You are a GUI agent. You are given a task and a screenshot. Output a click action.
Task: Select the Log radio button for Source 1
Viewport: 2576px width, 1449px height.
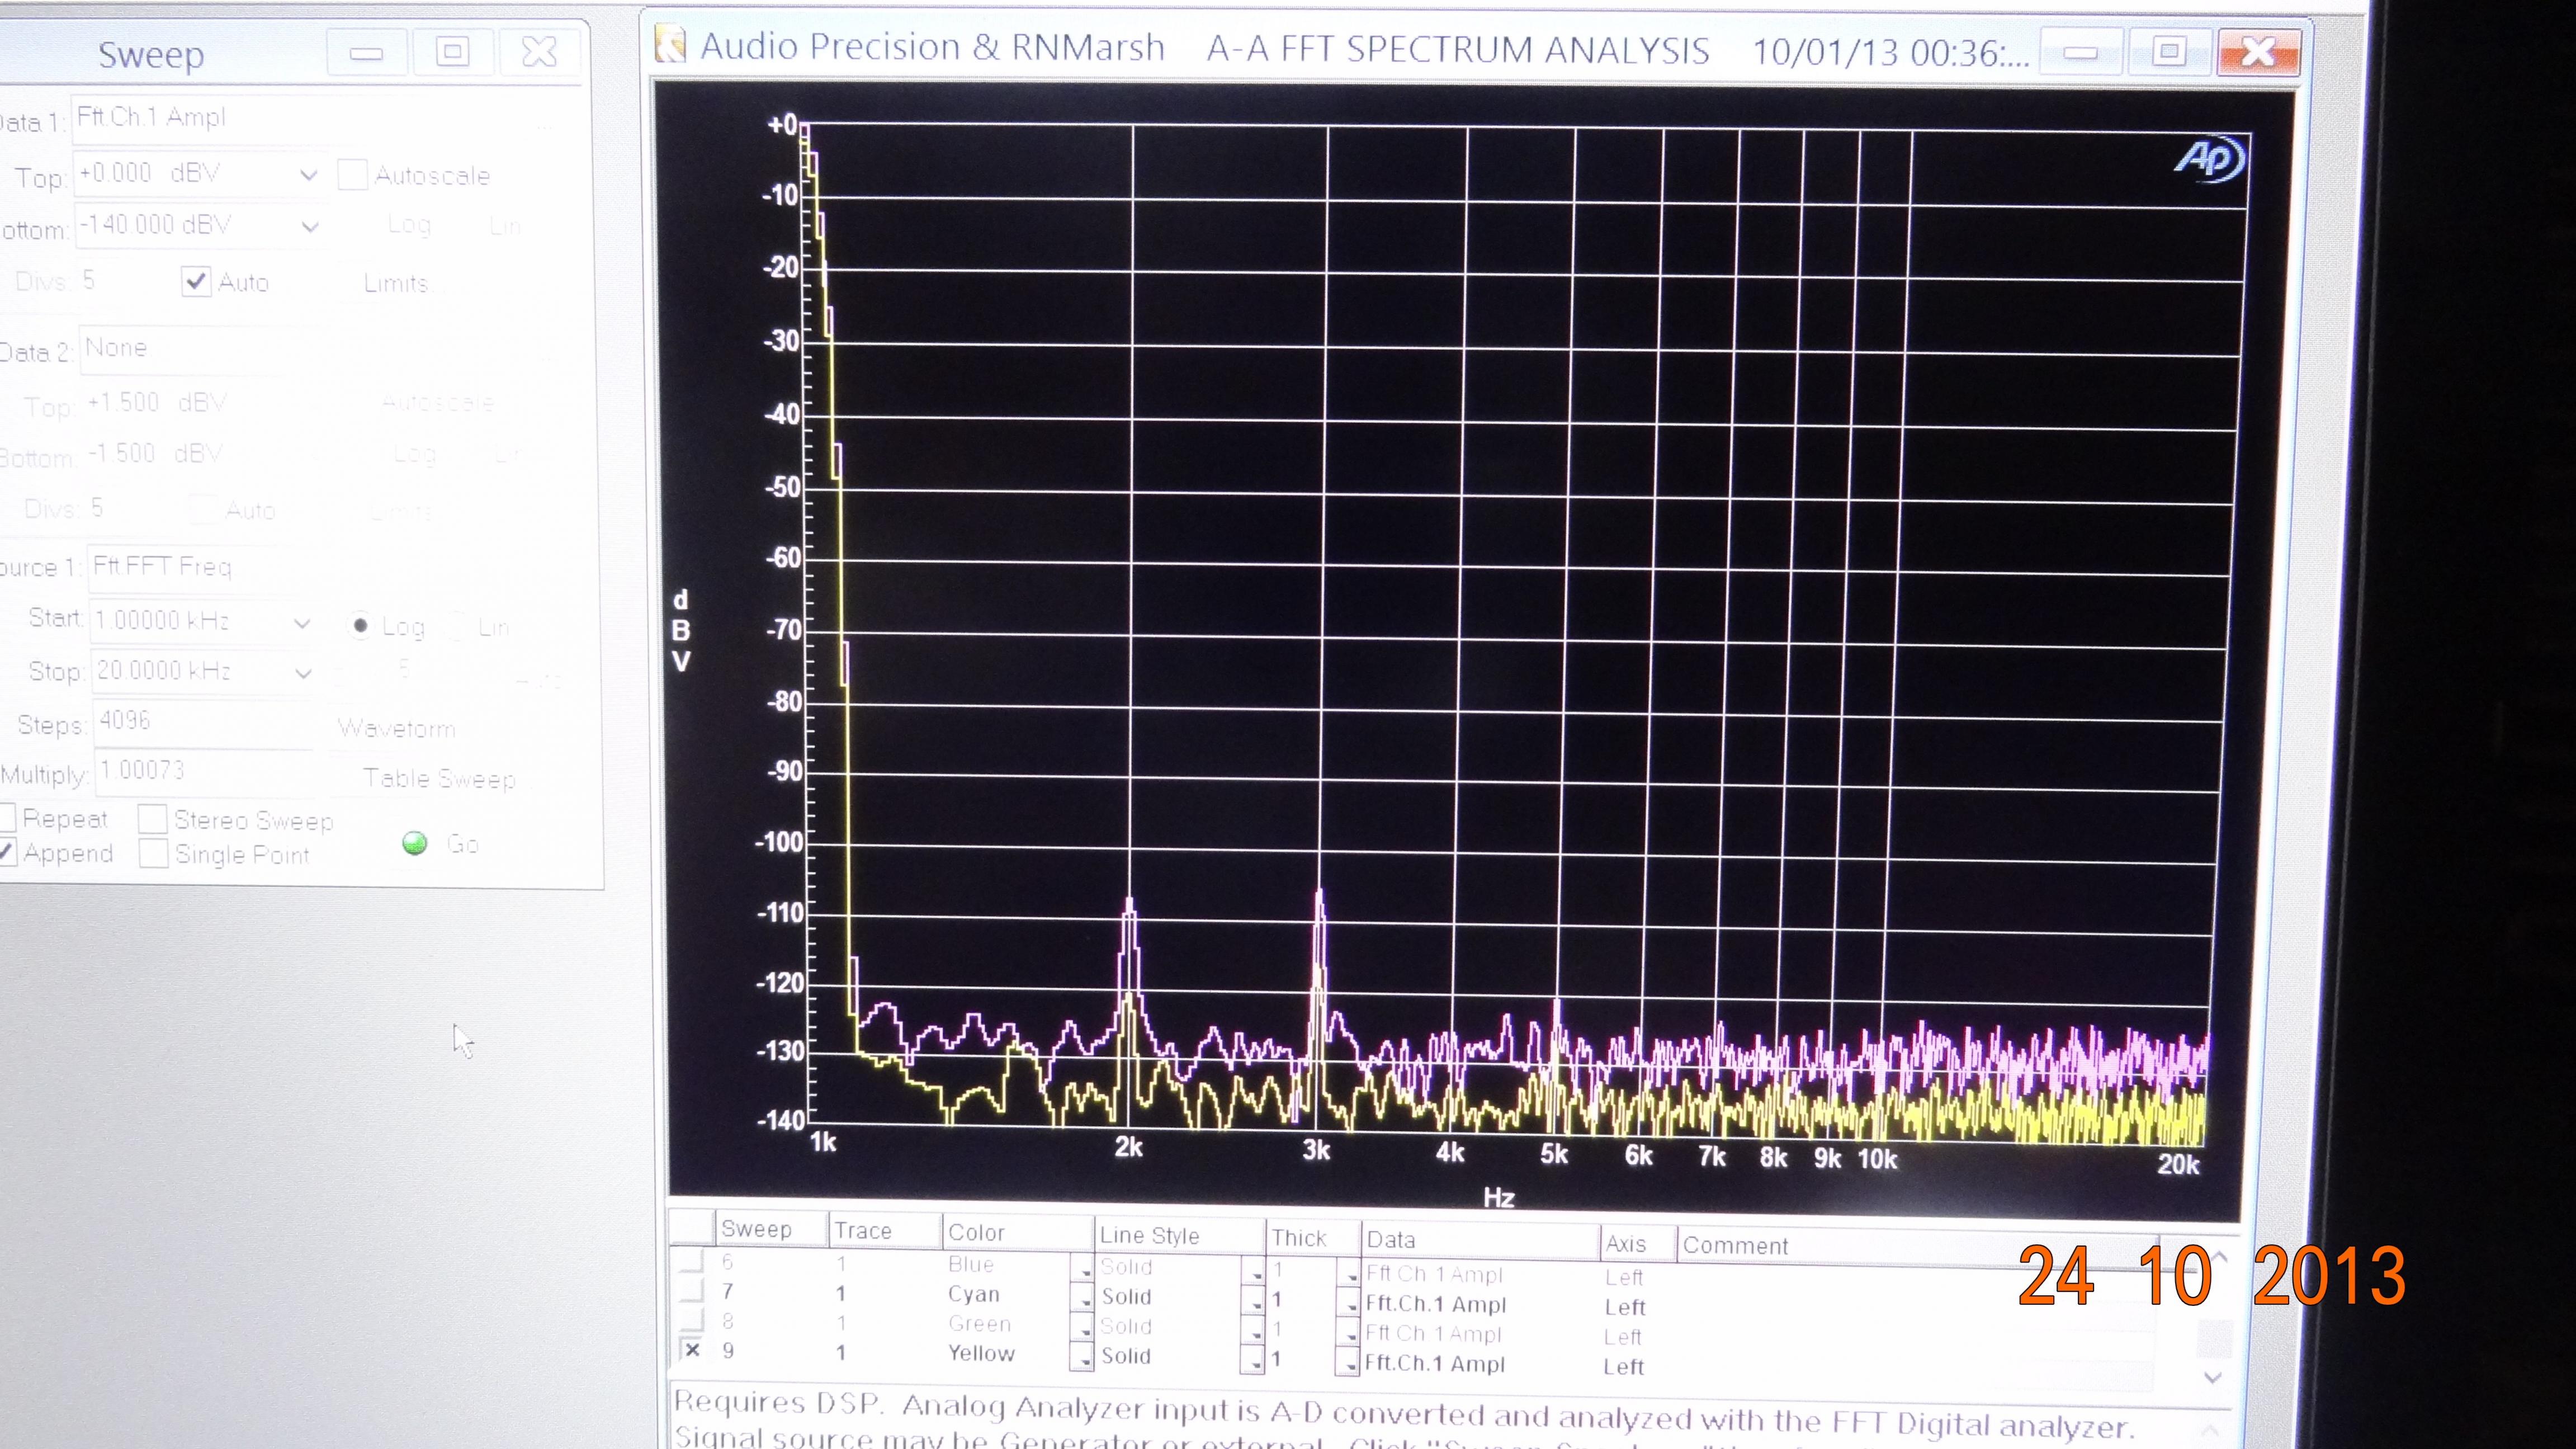click(360, 626)
